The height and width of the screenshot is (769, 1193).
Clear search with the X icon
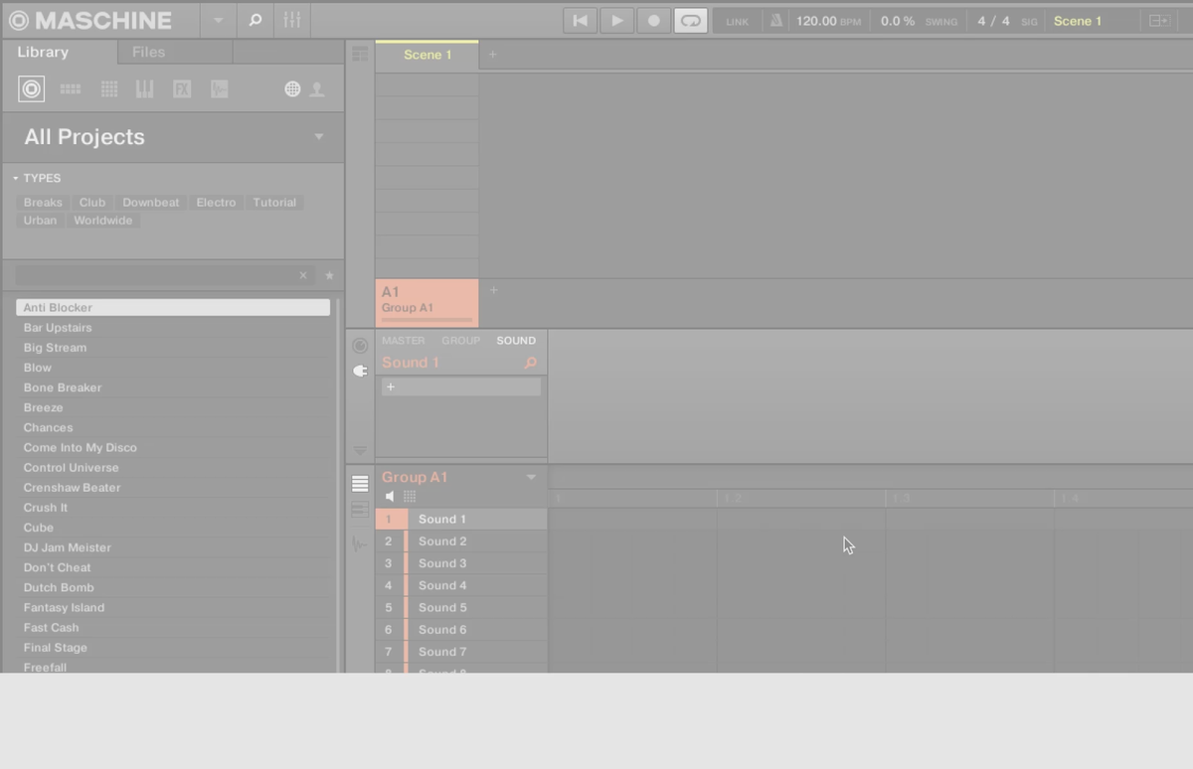[303, 275]
